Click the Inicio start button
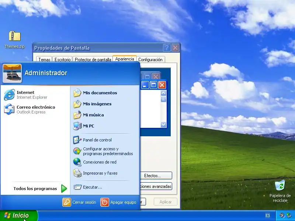This screenshot has width=295, height=221. click(x=19, y=215)
